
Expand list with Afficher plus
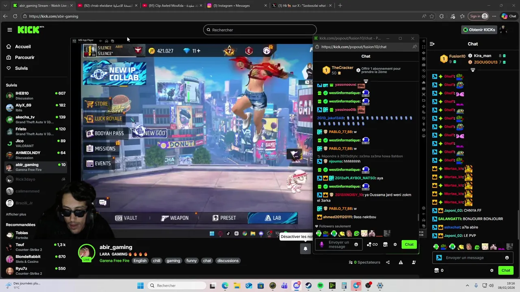[x=16, y=214]
